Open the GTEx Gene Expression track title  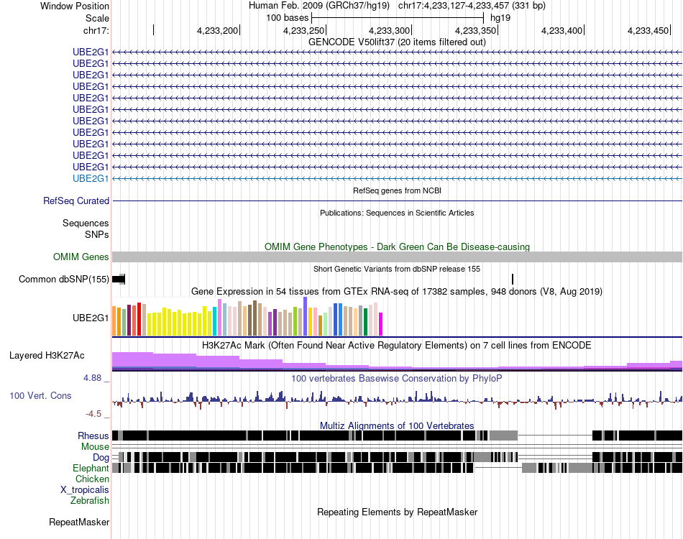397,291
